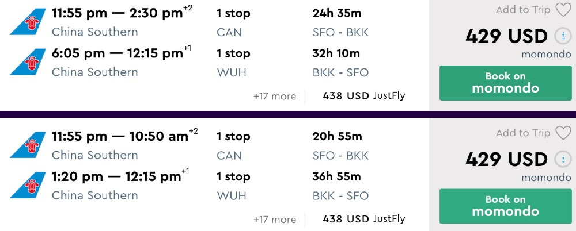The width and height of the screenshot is (576, 231).
Task: Open the 36h 55m BKK - SFO flight details
Action: (336, 176)
